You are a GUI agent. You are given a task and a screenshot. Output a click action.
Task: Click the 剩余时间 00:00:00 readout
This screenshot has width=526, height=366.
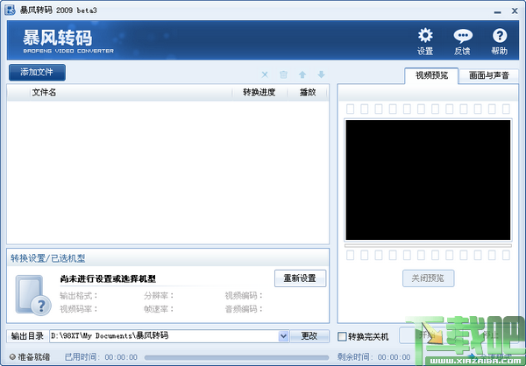[374, 357]
